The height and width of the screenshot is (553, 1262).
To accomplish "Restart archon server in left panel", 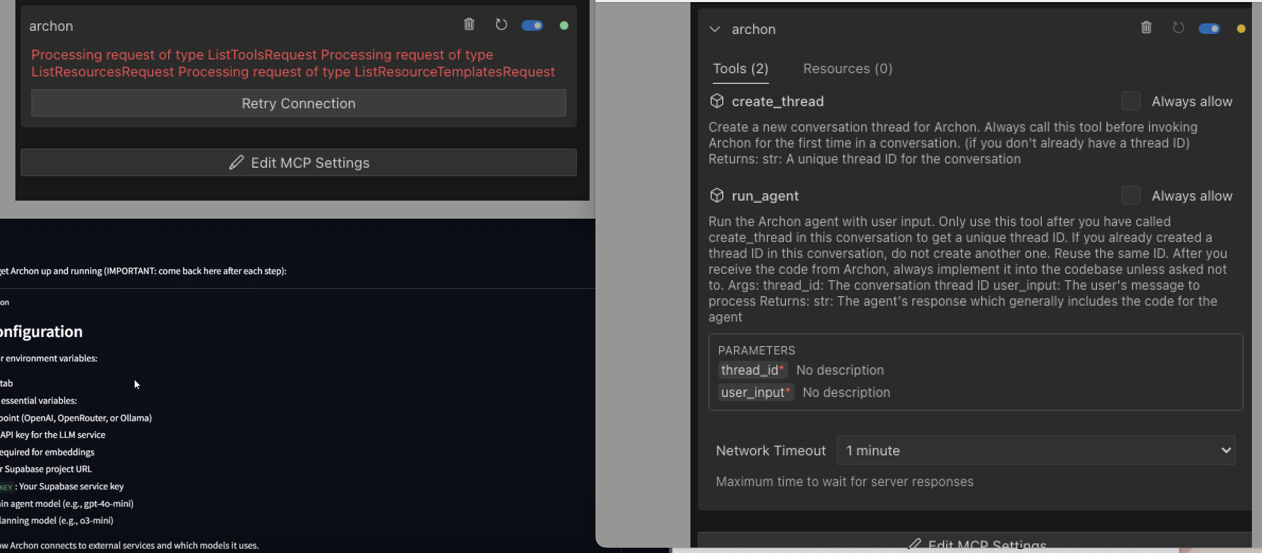I will [501, 24].
